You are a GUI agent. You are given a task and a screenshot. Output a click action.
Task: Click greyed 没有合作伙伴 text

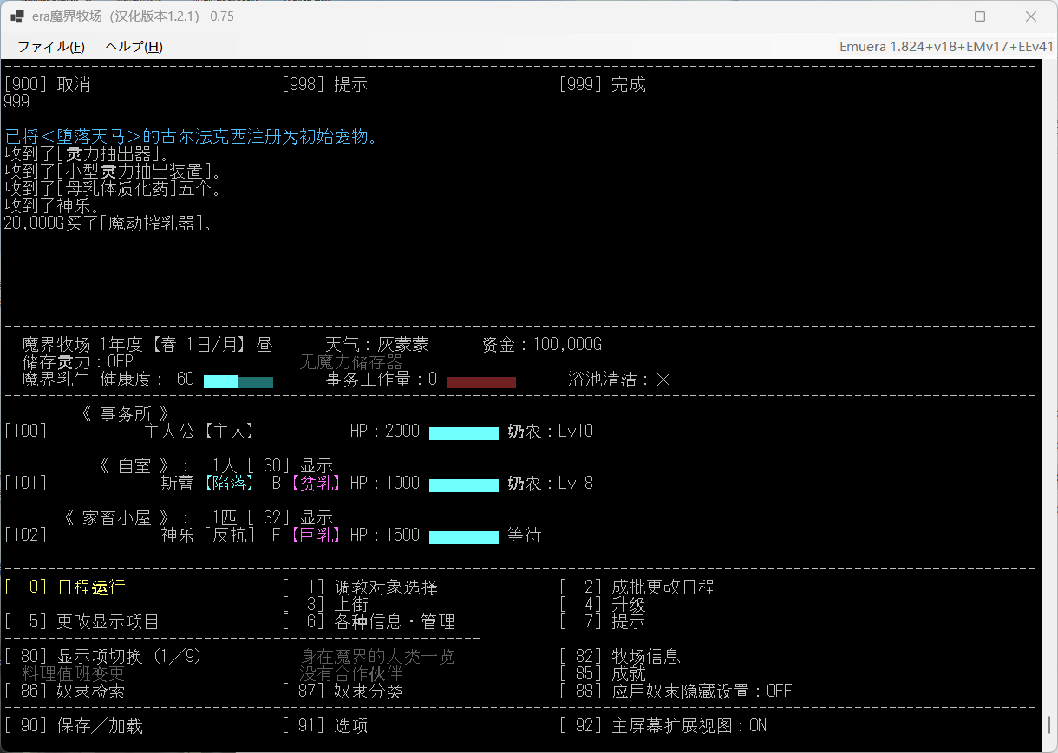[x=351, y=674]
